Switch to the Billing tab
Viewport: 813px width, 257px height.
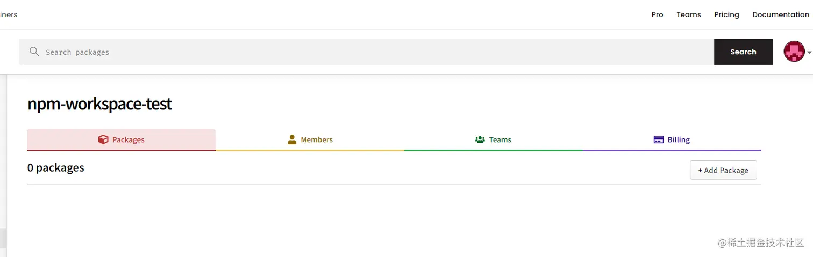tap(672, 139)
